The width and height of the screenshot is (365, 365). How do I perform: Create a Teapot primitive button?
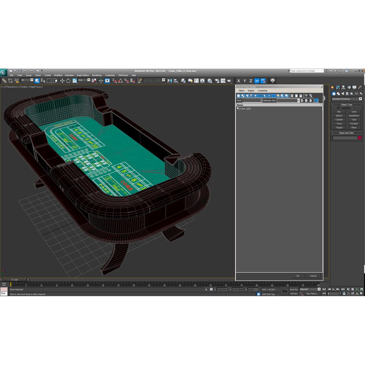coord(339,127)
